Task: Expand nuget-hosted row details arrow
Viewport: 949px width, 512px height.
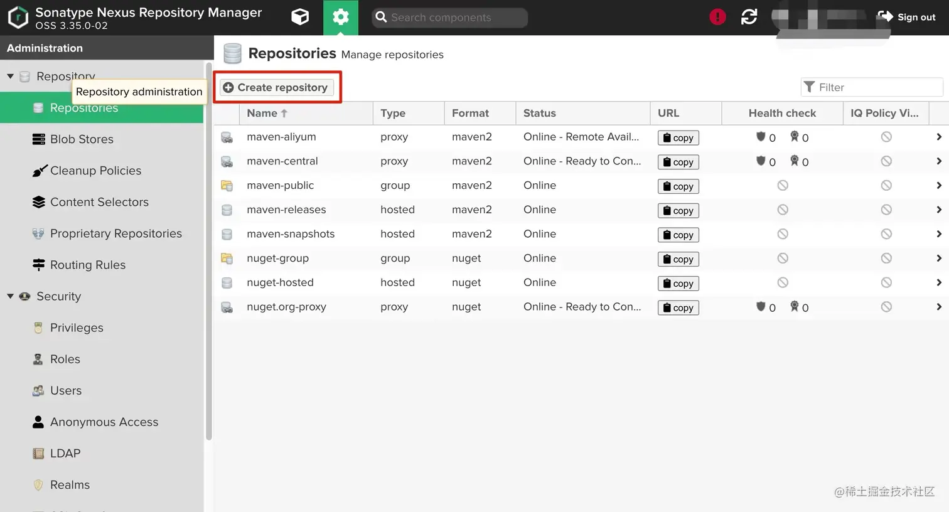Action: [938, 282]
